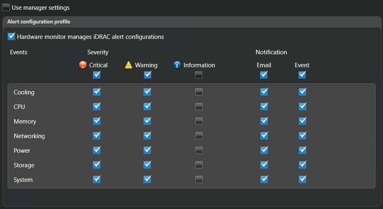383x209 pixels.
Task: Uncheck Hardware monitor manages iDRAC alert configurations
Action: point(11,36)
